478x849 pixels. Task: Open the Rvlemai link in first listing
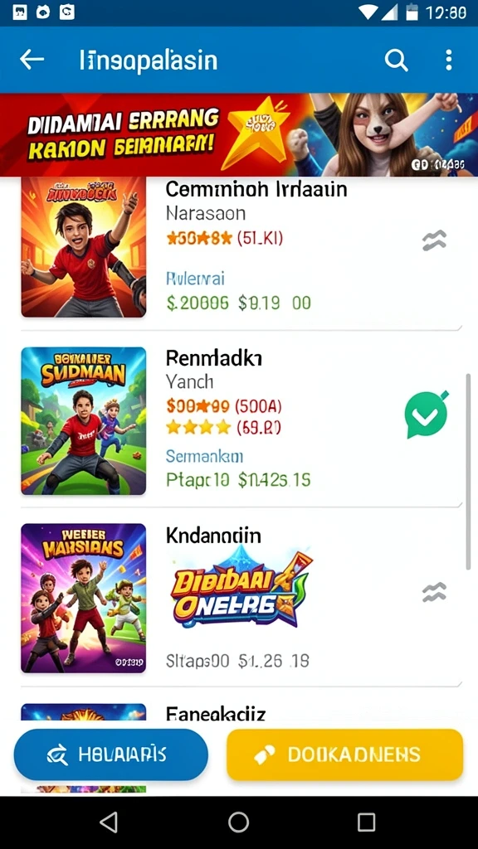coord(195,279)
